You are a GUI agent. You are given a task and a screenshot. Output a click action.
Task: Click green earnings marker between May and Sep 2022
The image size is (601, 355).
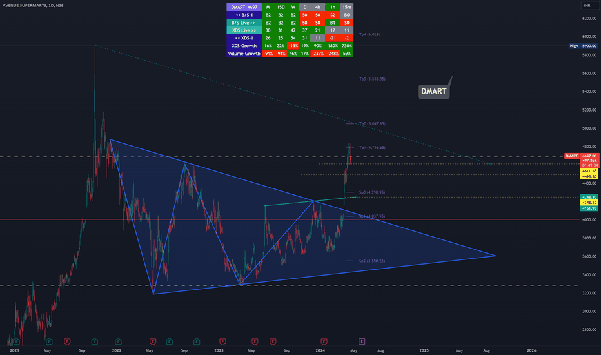click(x=169, y=341)
